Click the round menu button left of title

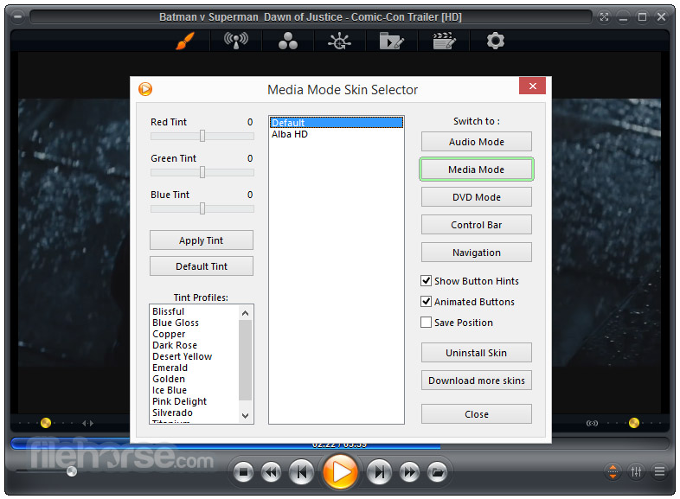(18, 17)
